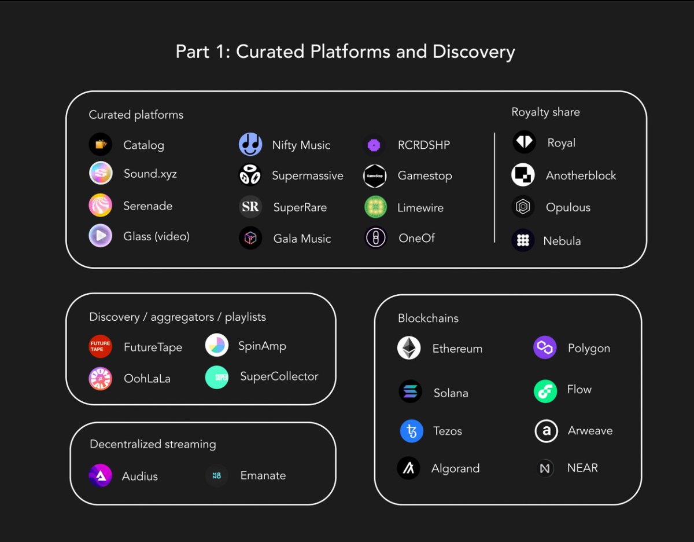Select the 'Supermassive' text
694x542 pixels.
click(x=308, y=175)
